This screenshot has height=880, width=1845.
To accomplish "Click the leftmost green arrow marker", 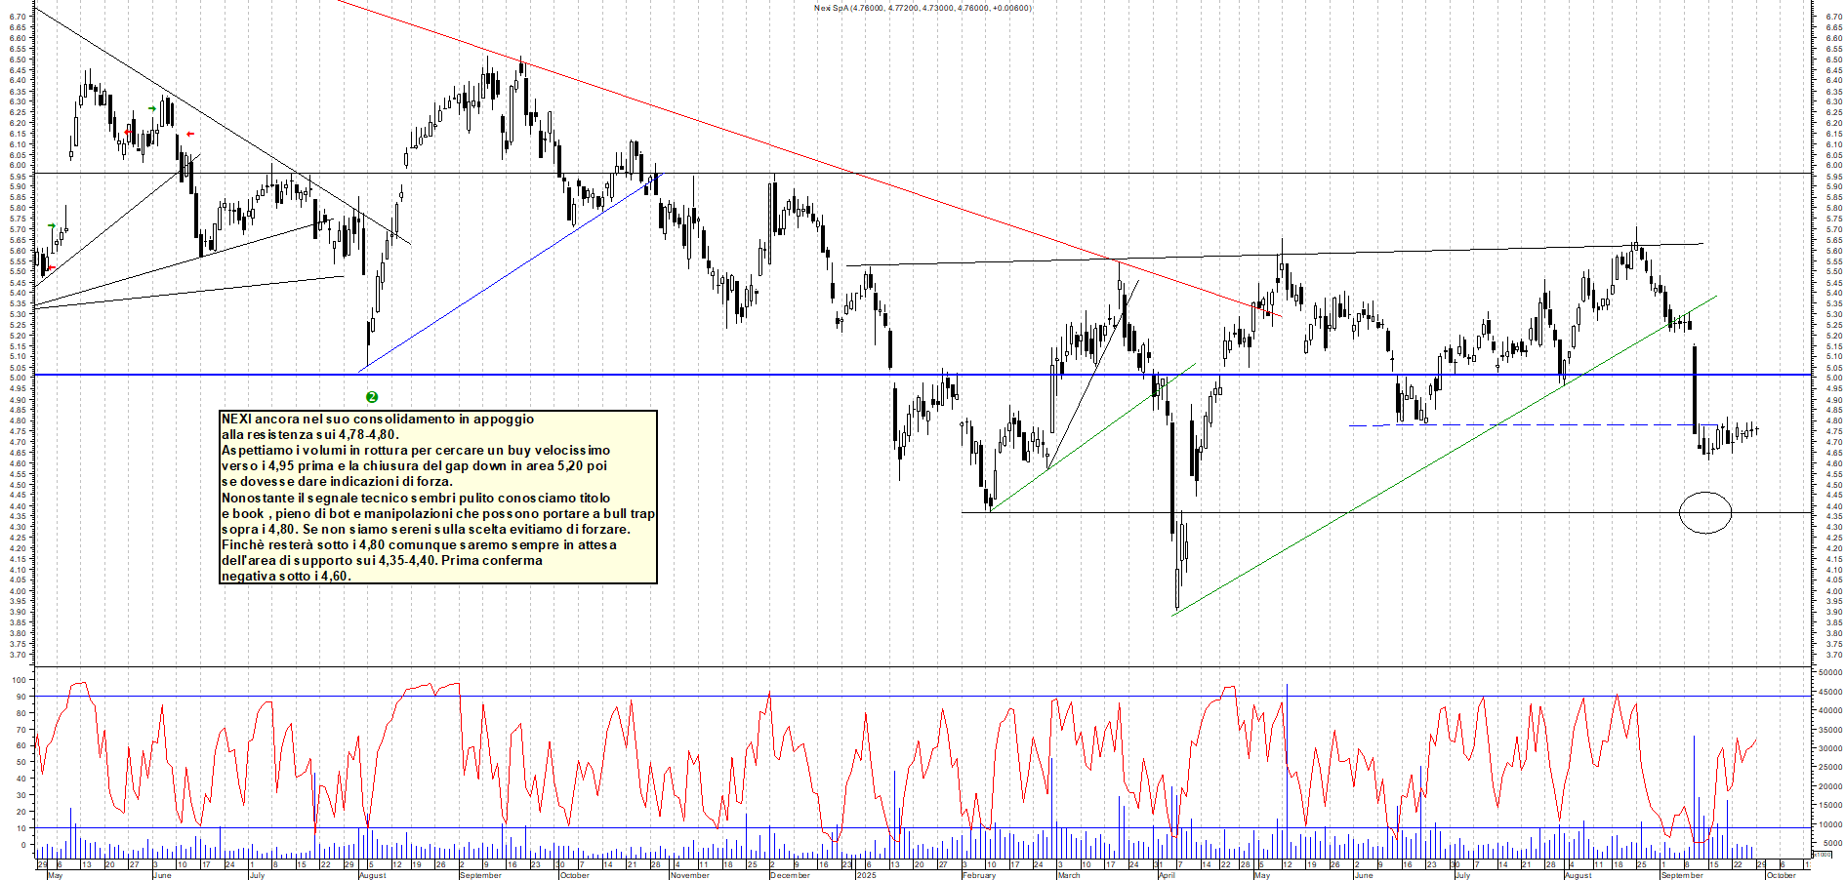I will [x=52, y=226].
